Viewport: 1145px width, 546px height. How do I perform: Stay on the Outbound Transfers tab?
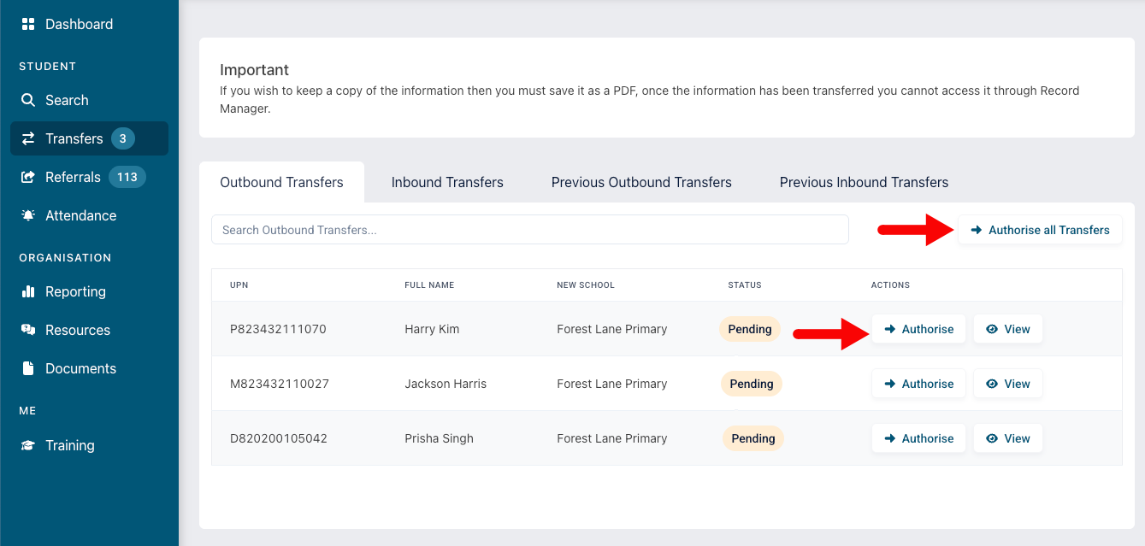coord(282,181)
